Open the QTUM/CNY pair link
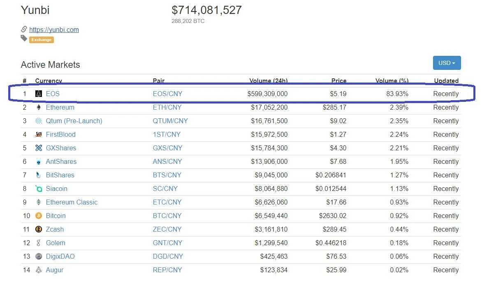Viewport: 482px width, 285px height. (170, 121)
